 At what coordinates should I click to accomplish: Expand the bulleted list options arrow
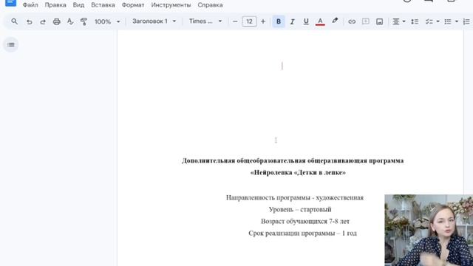point(457,21)
